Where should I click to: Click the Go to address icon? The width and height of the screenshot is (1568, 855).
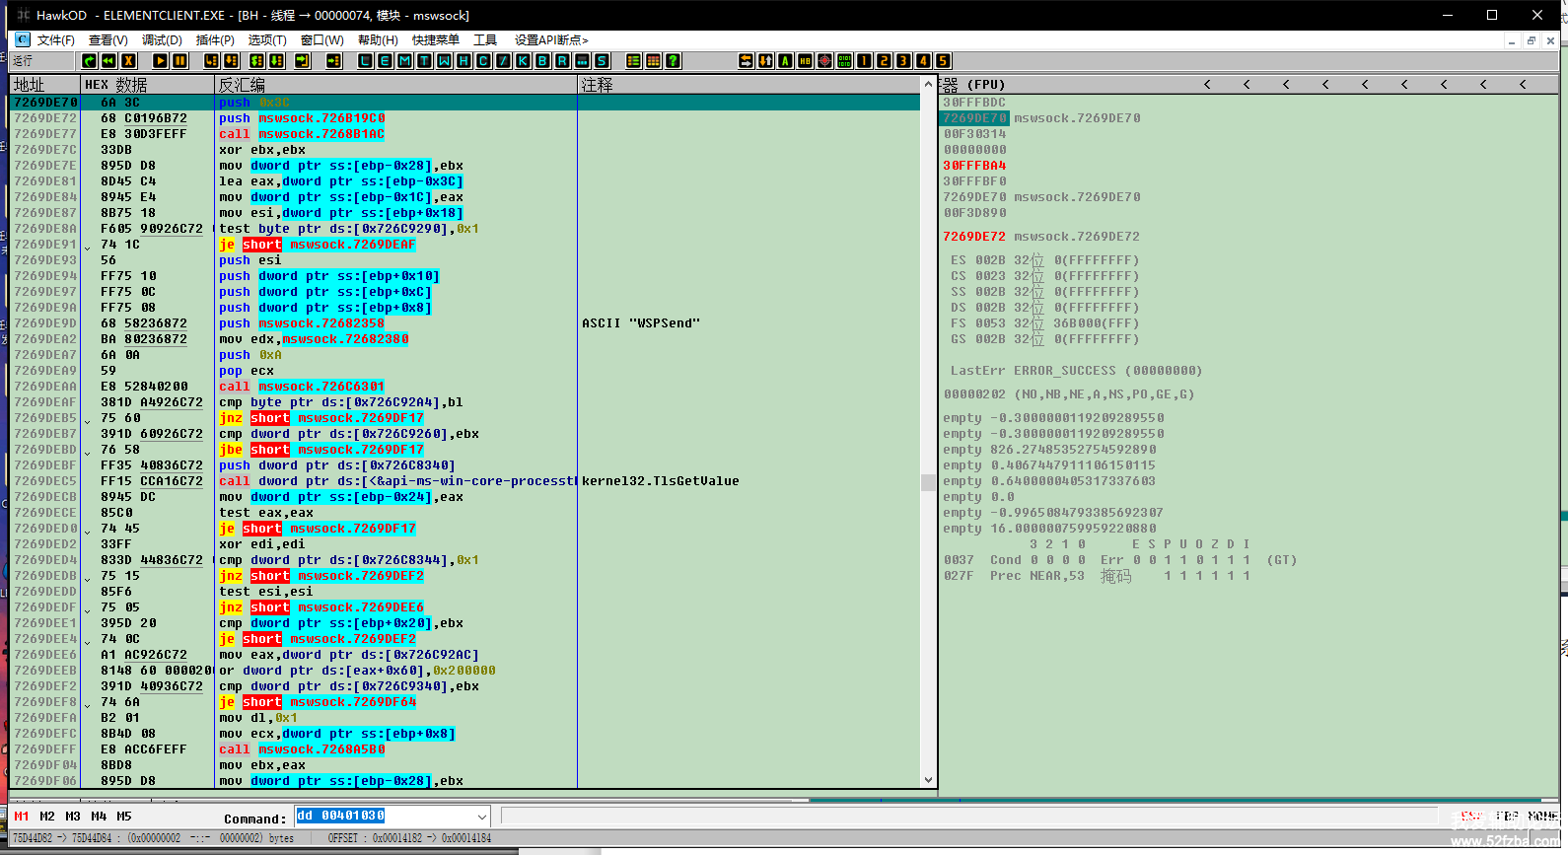point(334,61)
